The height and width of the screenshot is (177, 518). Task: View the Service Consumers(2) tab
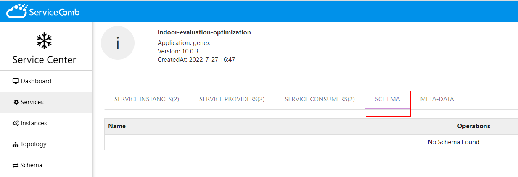tap(320, 99)
